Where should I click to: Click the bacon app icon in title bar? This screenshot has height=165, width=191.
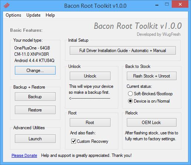(x=6, y=6)
